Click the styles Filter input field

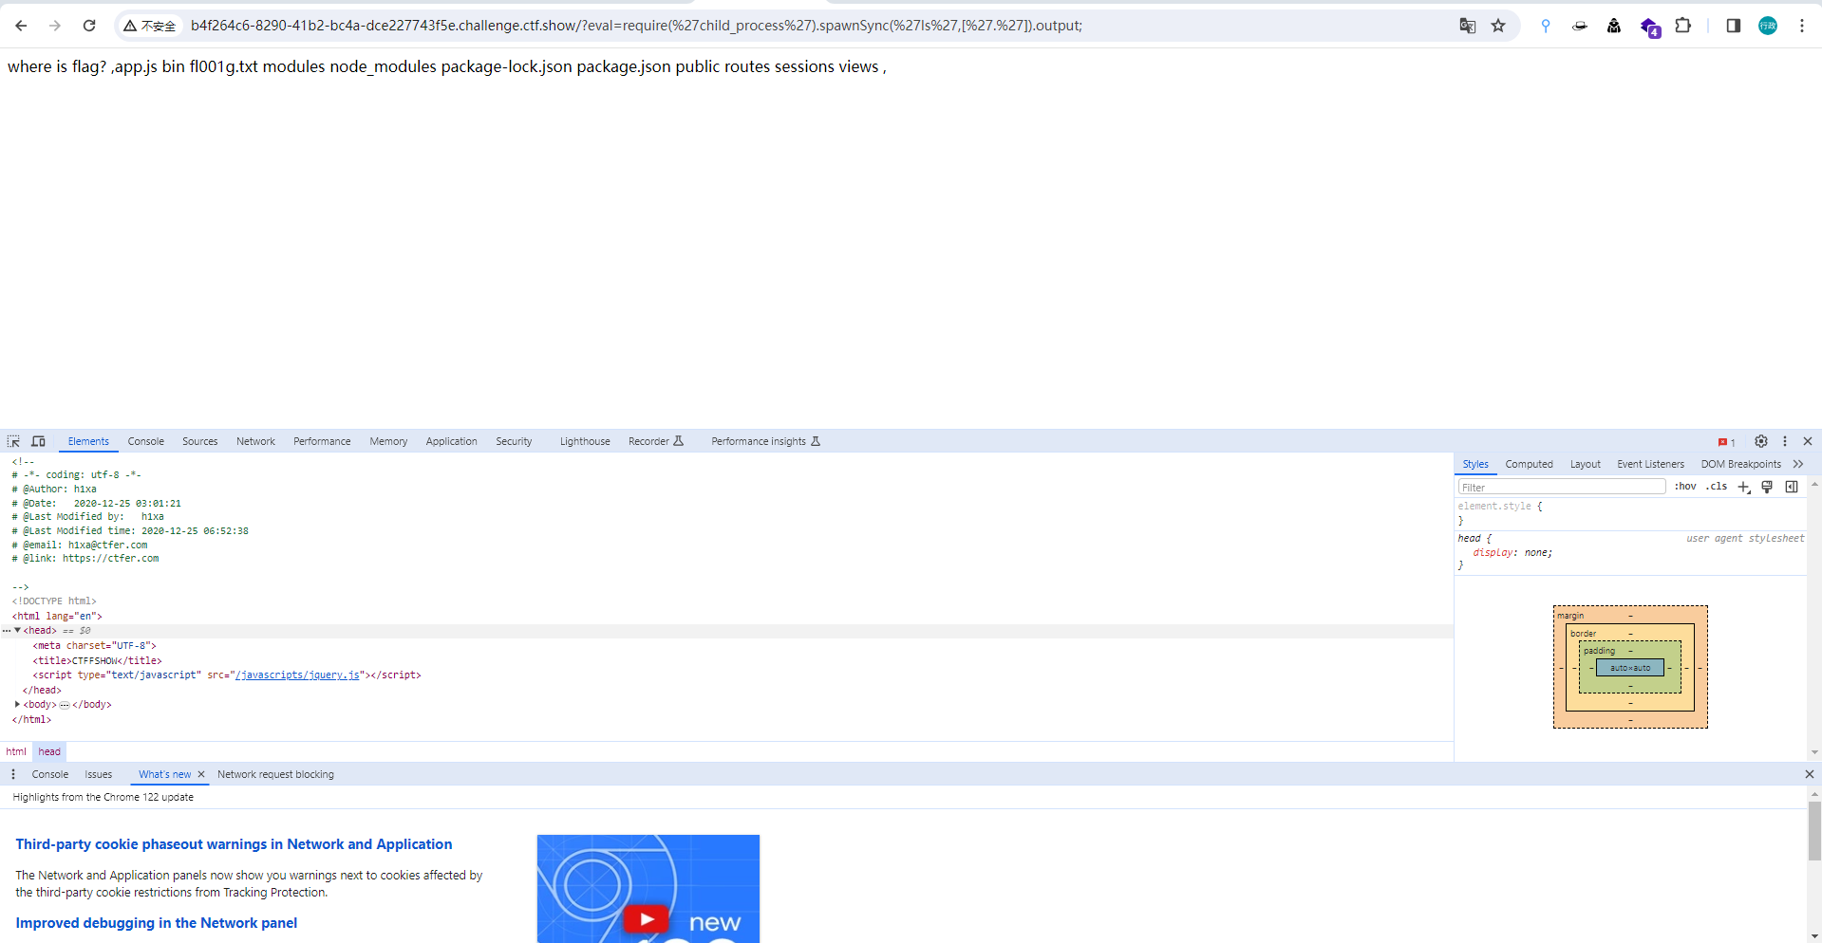tap(1560, 487)
